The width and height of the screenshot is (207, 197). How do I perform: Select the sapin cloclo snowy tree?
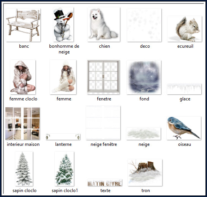24,169
